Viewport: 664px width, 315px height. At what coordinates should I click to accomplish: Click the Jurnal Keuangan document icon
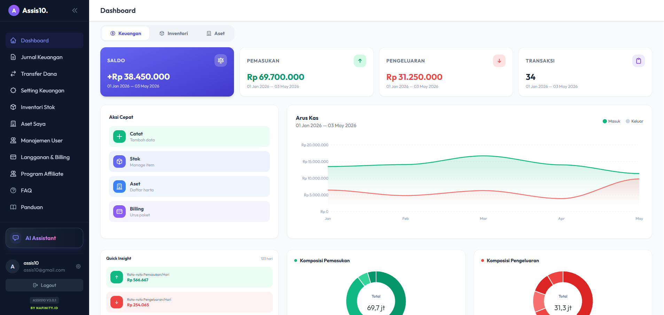(x=13, y=57)
